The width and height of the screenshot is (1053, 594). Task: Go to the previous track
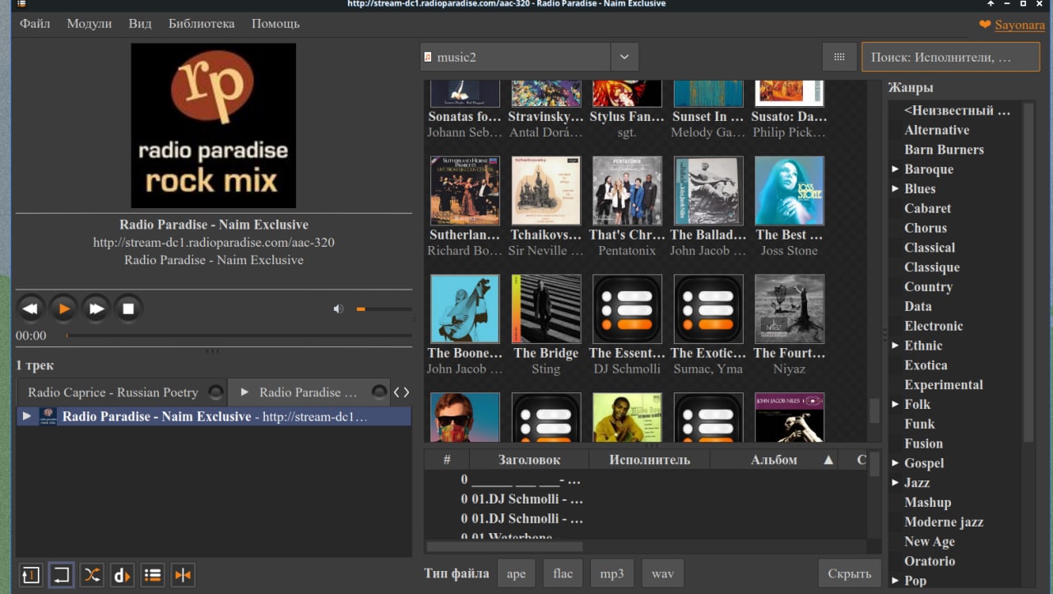click(x=30, y=309)
